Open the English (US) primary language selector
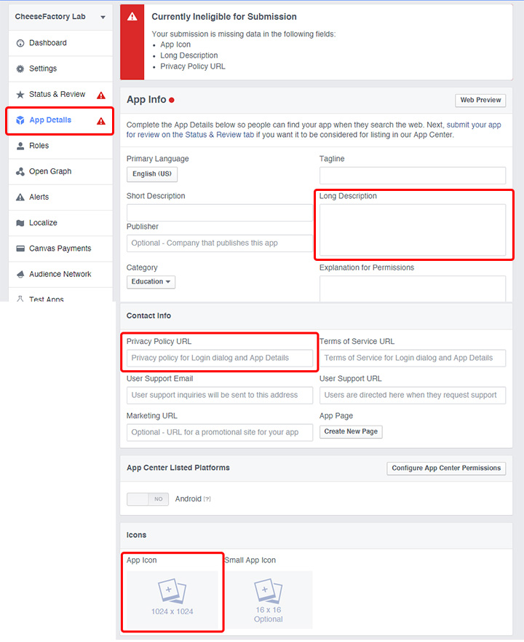 tap(152, 174)
